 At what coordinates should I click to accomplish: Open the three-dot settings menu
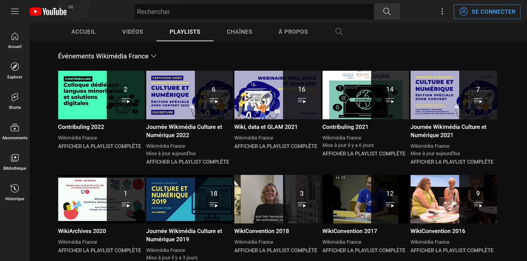442,11
